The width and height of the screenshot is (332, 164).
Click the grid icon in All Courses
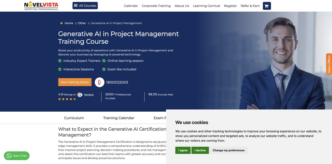[x=76, y=5]
